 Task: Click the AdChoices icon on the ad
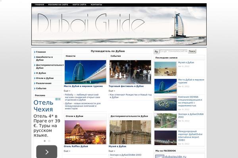click(56, 99)
